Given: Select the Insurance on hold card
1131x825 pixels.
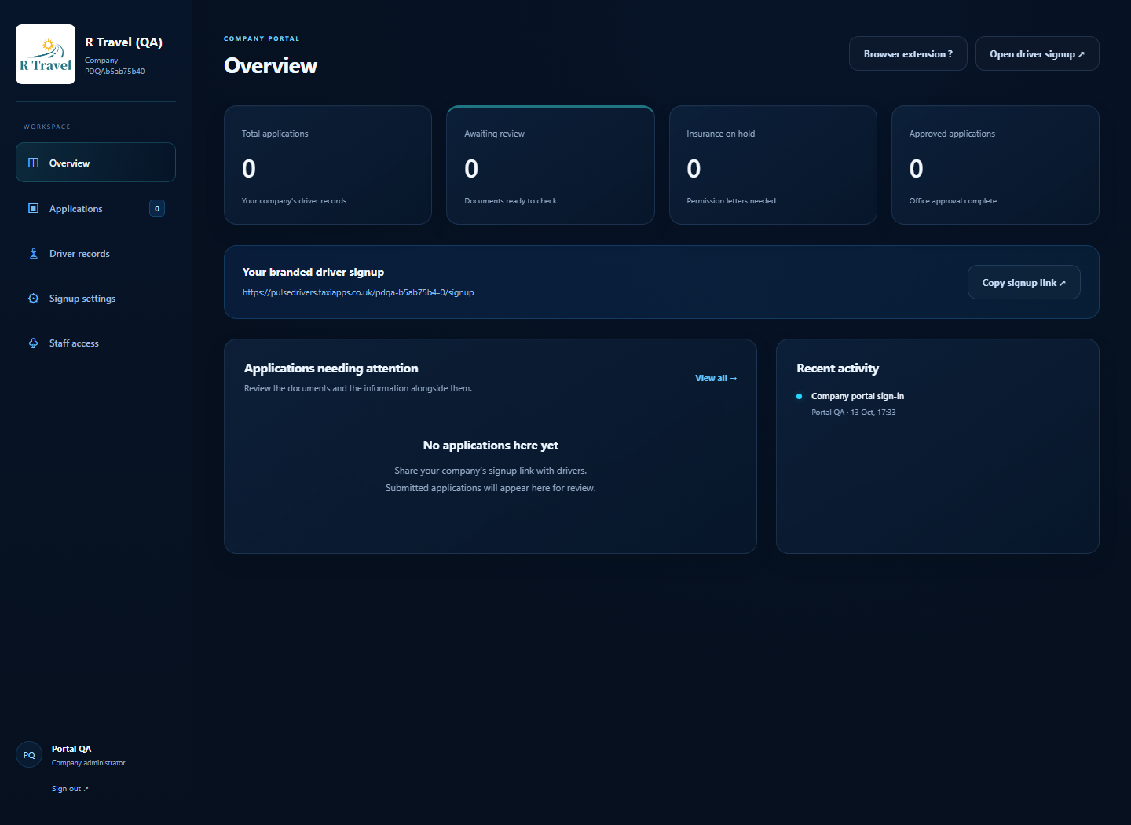Looking at the screenshot, I should 773,165.
